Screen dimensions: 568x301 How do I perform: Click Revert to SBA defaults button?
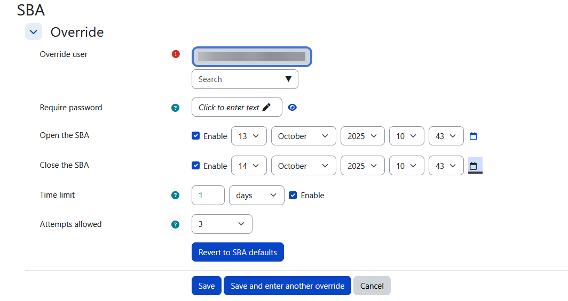238,253
